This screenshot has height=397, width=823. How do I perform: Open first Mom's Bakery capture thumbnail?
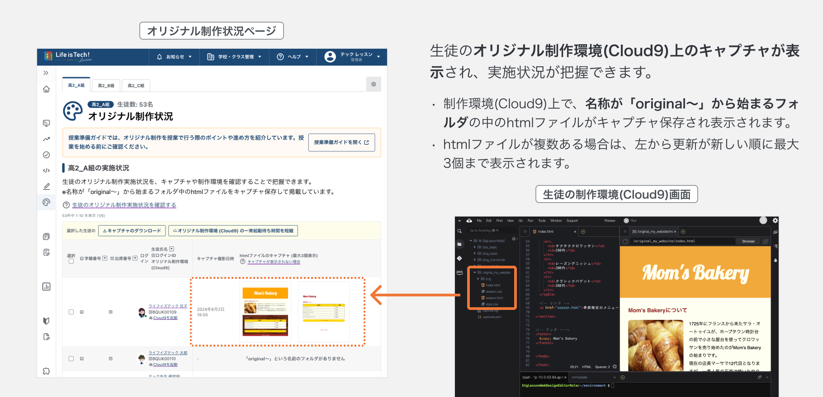click(265, 312)
